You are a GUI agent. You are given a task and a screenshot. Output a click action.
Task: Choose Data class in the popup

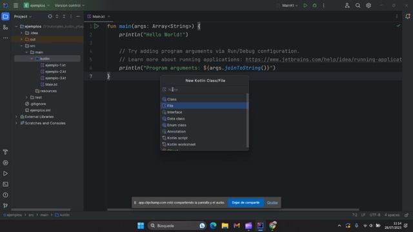coord(204,119)
